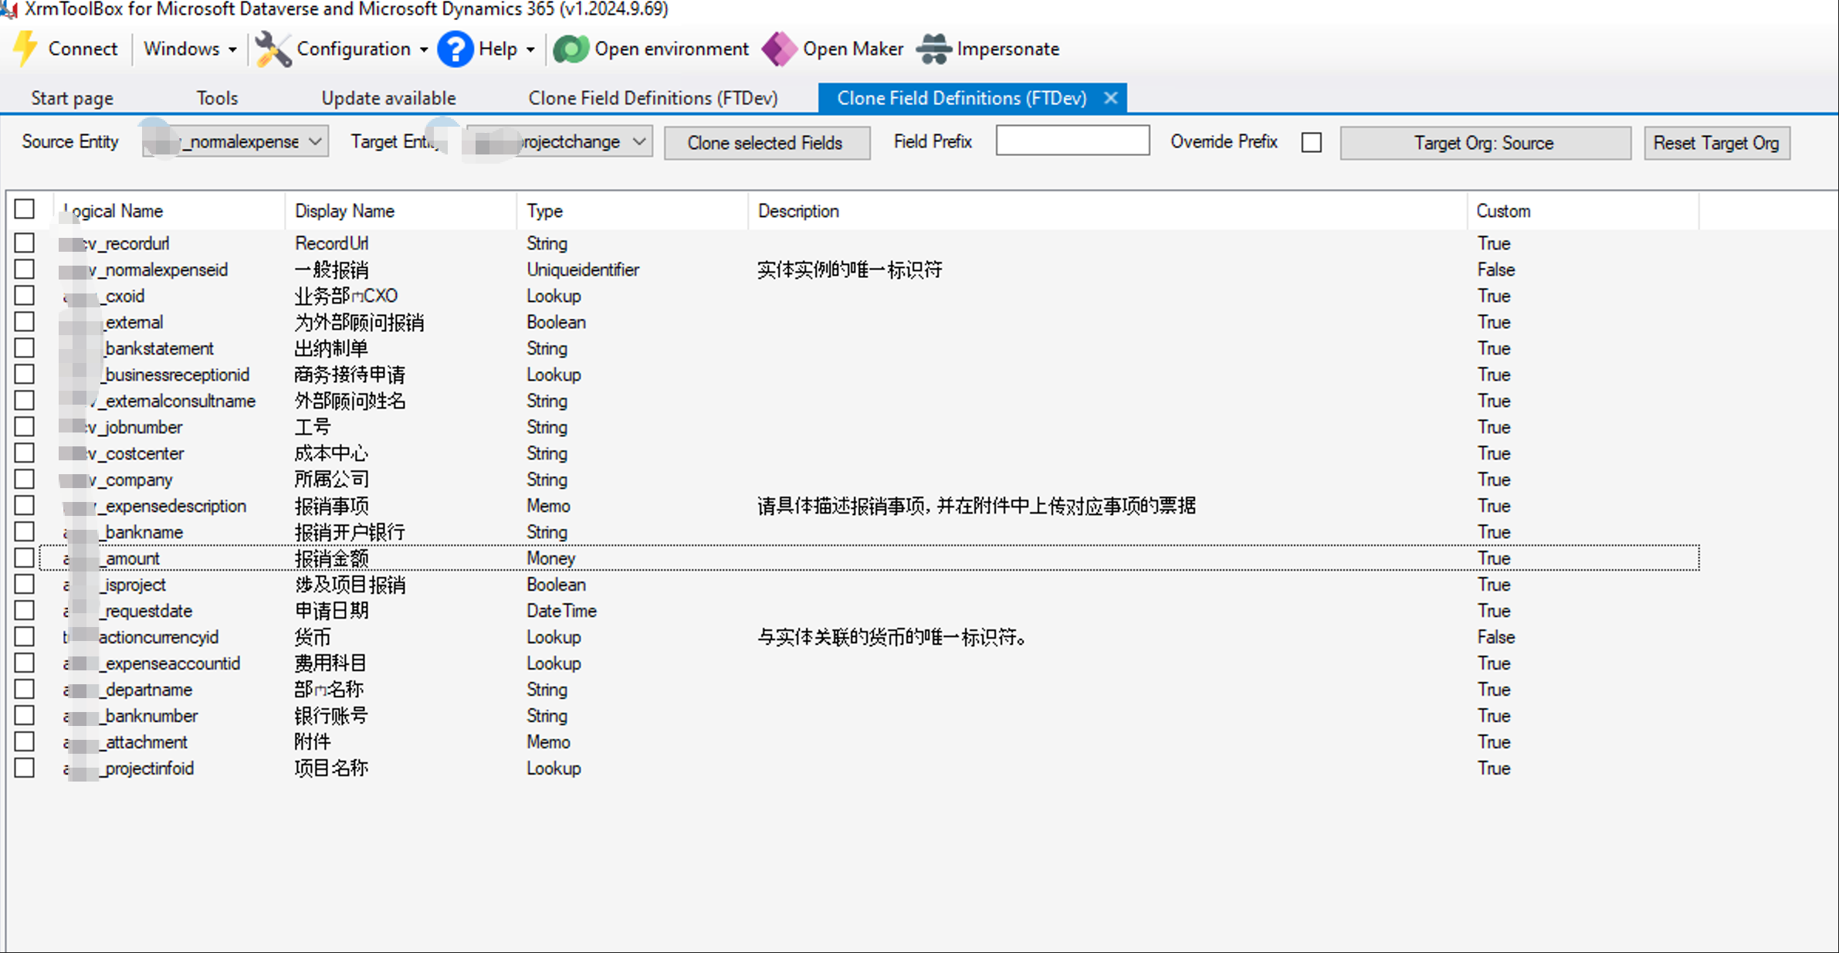Click the blue Help question mark icon

click(456, 49)
